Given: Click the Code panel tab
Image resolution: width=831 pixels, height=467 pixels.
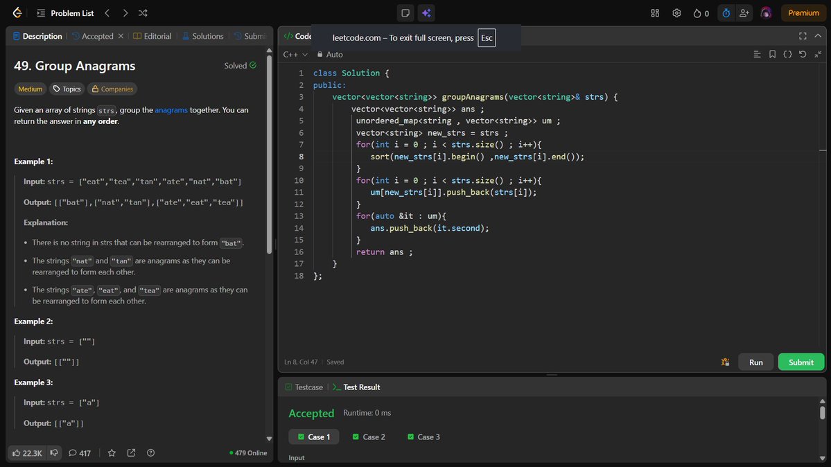Looking at the screenshot, I should point(298,36).
